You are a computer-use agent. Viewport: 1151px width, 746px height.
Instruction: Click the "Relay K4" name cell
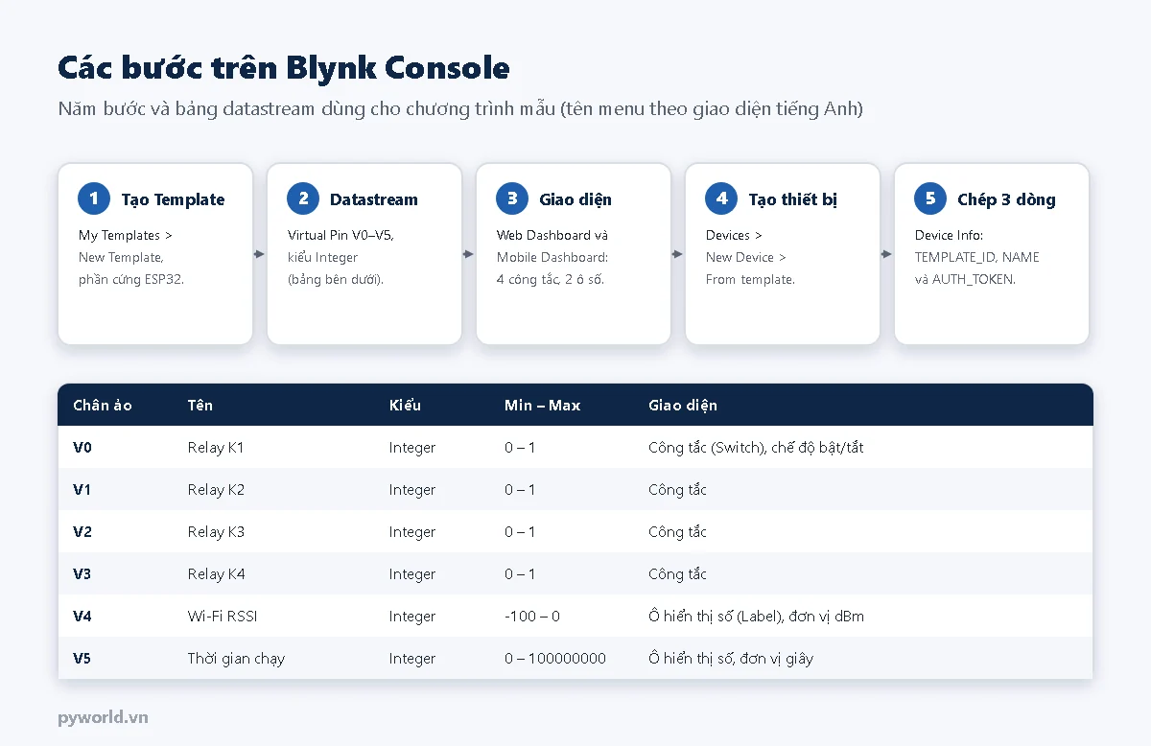216,573
